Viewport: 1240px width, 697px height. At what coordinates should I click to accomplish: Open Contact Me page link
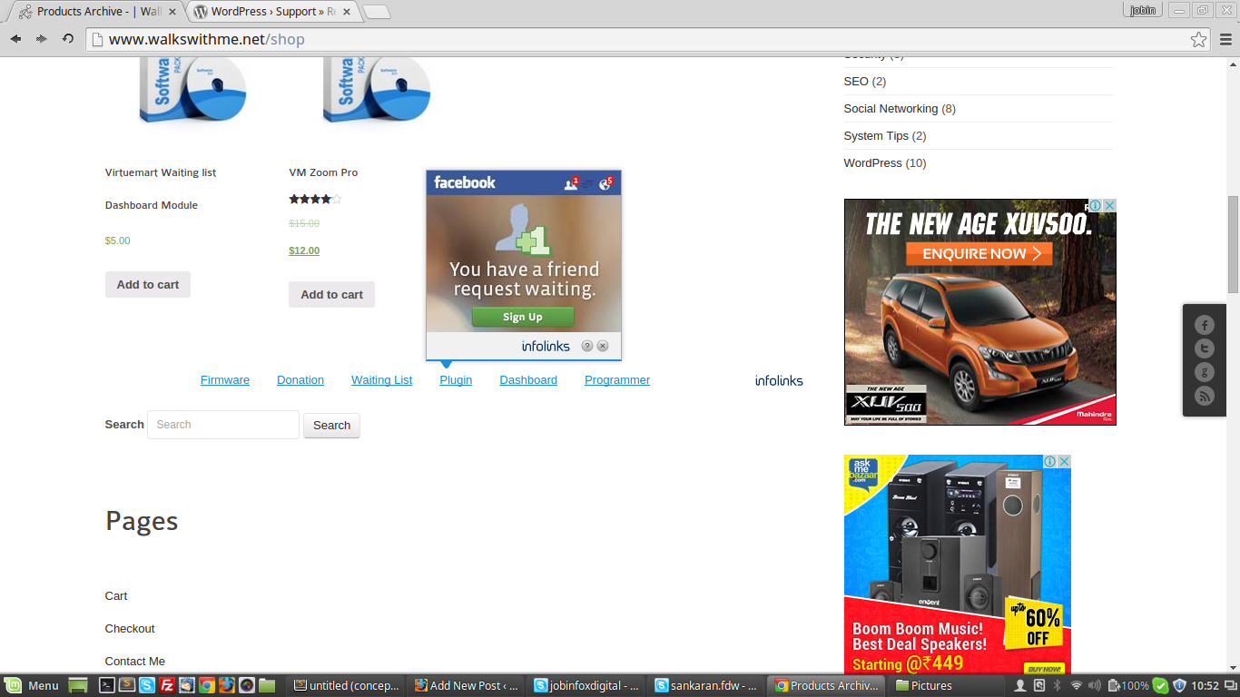(135, 662)
